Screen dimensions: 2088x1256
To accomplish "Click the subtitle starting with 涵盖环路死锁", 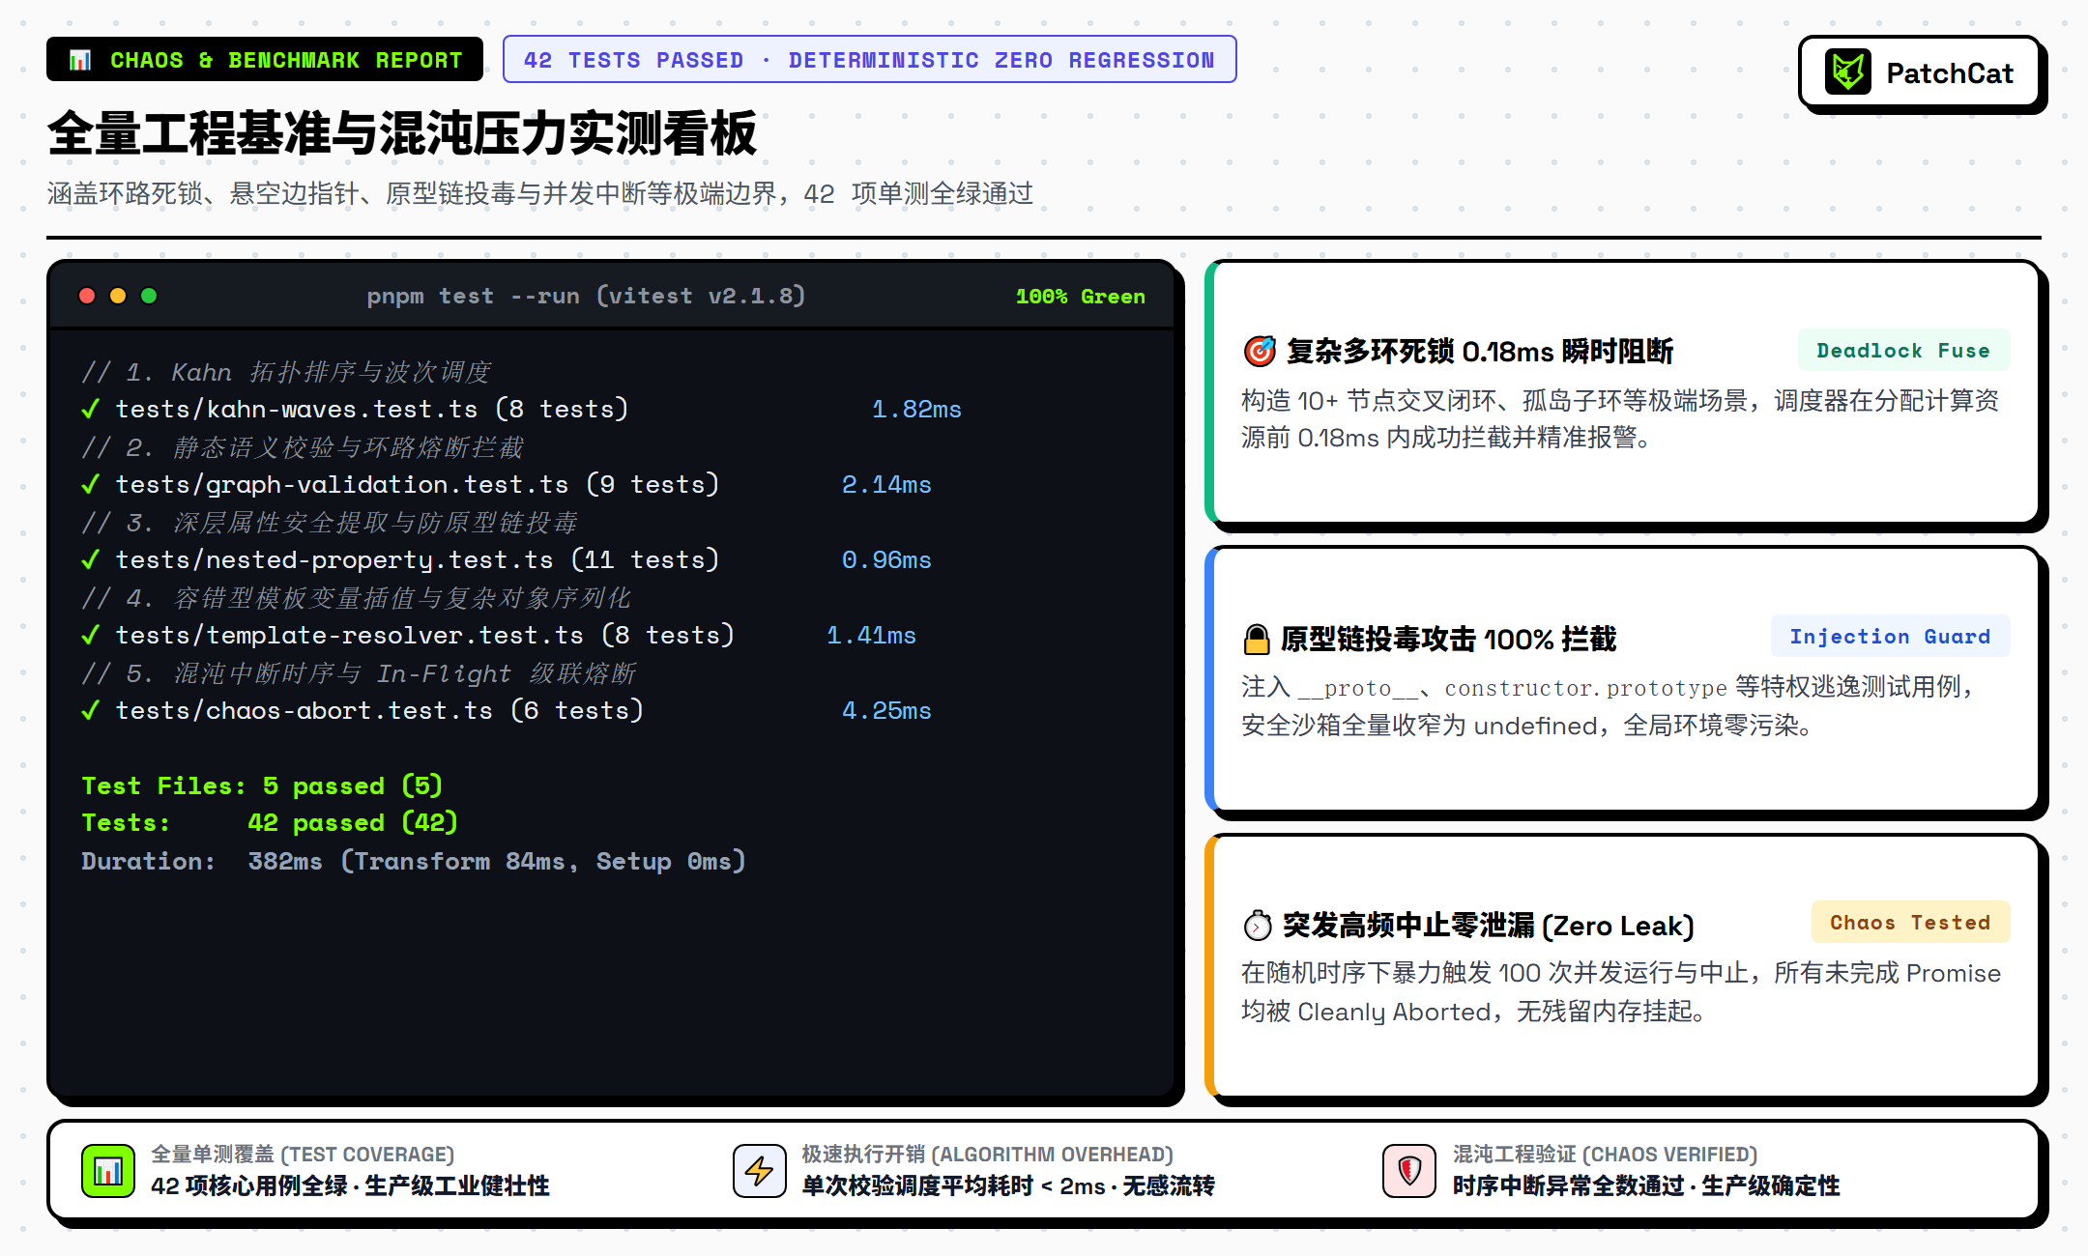I will [x=540, y=193].
